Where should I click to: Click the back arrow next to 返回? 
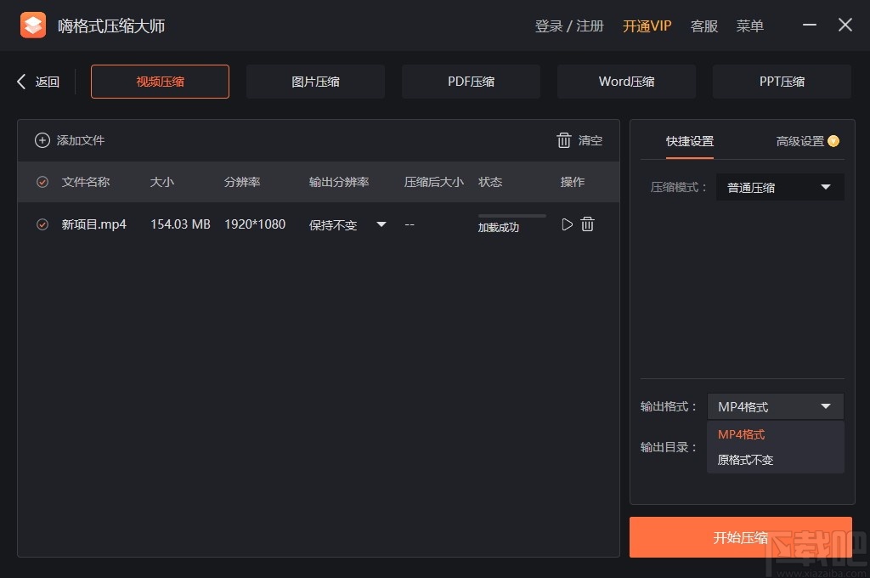(x=20, y=81)
